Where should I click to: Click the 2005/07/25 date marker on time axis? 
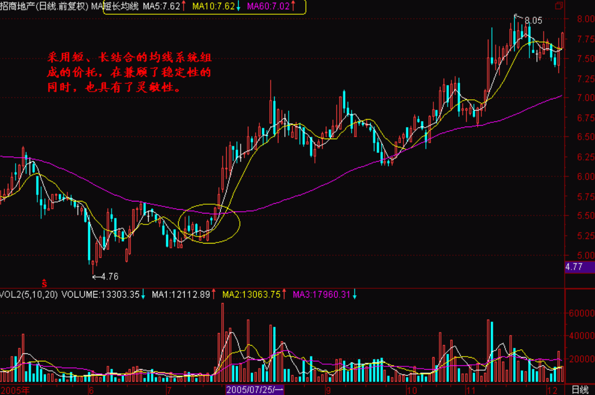pos(255,390)
